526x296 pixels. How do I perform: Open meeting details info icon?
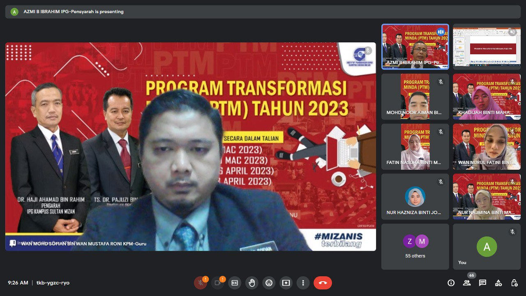point(451,283)
